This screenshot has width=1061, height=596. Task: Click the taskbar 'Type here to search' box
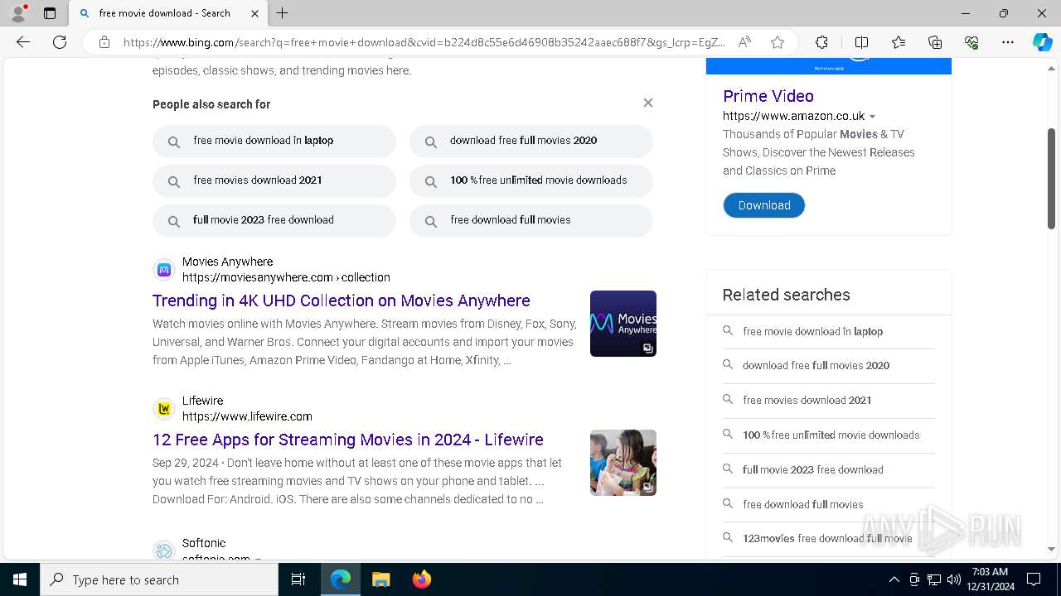click(x=159, y=579)
